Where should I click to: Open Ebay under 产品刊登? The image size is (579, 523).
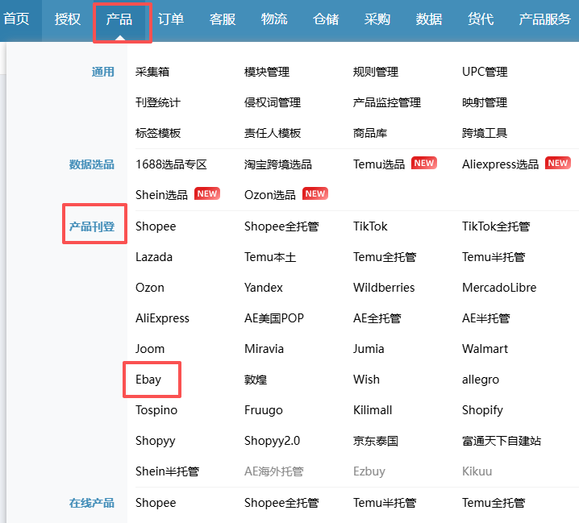149,380
